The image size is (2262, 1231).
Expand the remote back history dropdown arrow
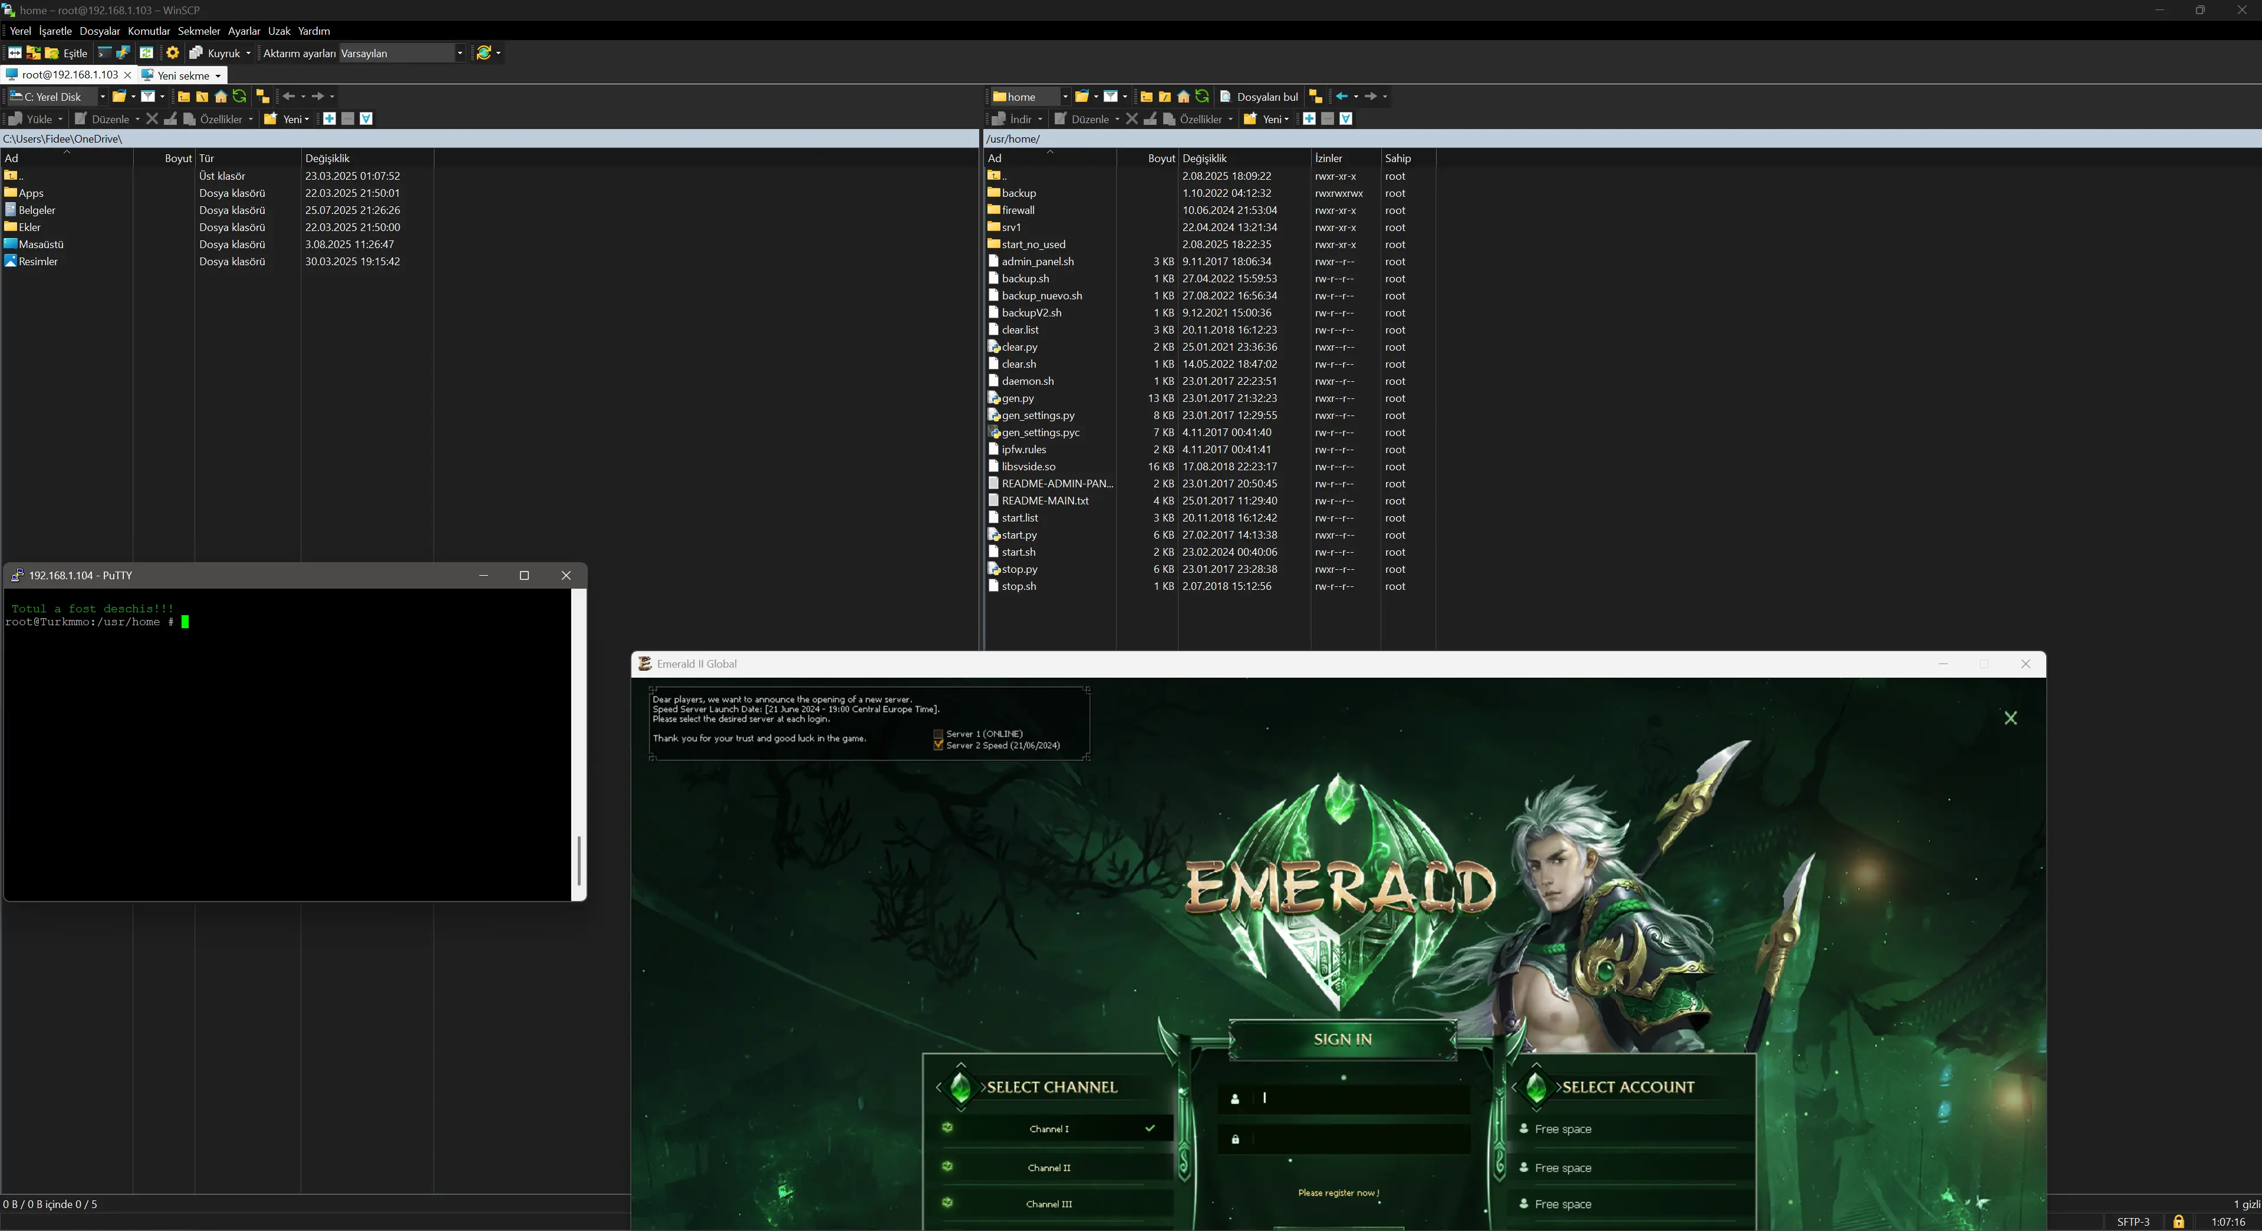[1356, 97]
